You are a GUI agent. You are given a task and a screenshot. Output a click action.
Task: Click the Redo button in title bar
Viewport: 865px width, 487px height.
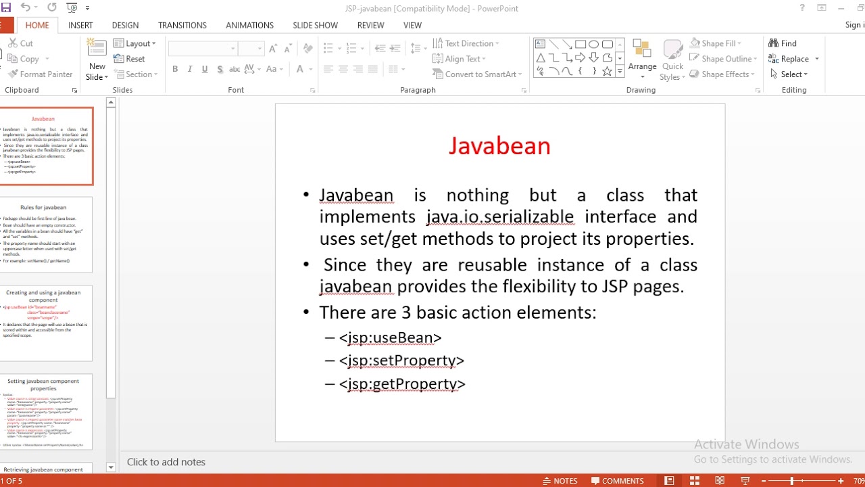52,7
